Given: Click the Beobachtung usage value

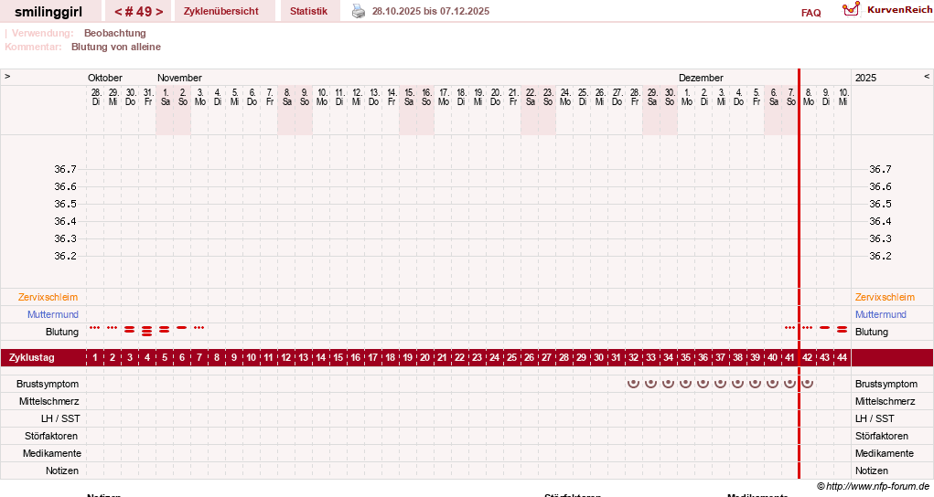Looking at the screenshot, I should pyautogui.click(x=115, y=33).
